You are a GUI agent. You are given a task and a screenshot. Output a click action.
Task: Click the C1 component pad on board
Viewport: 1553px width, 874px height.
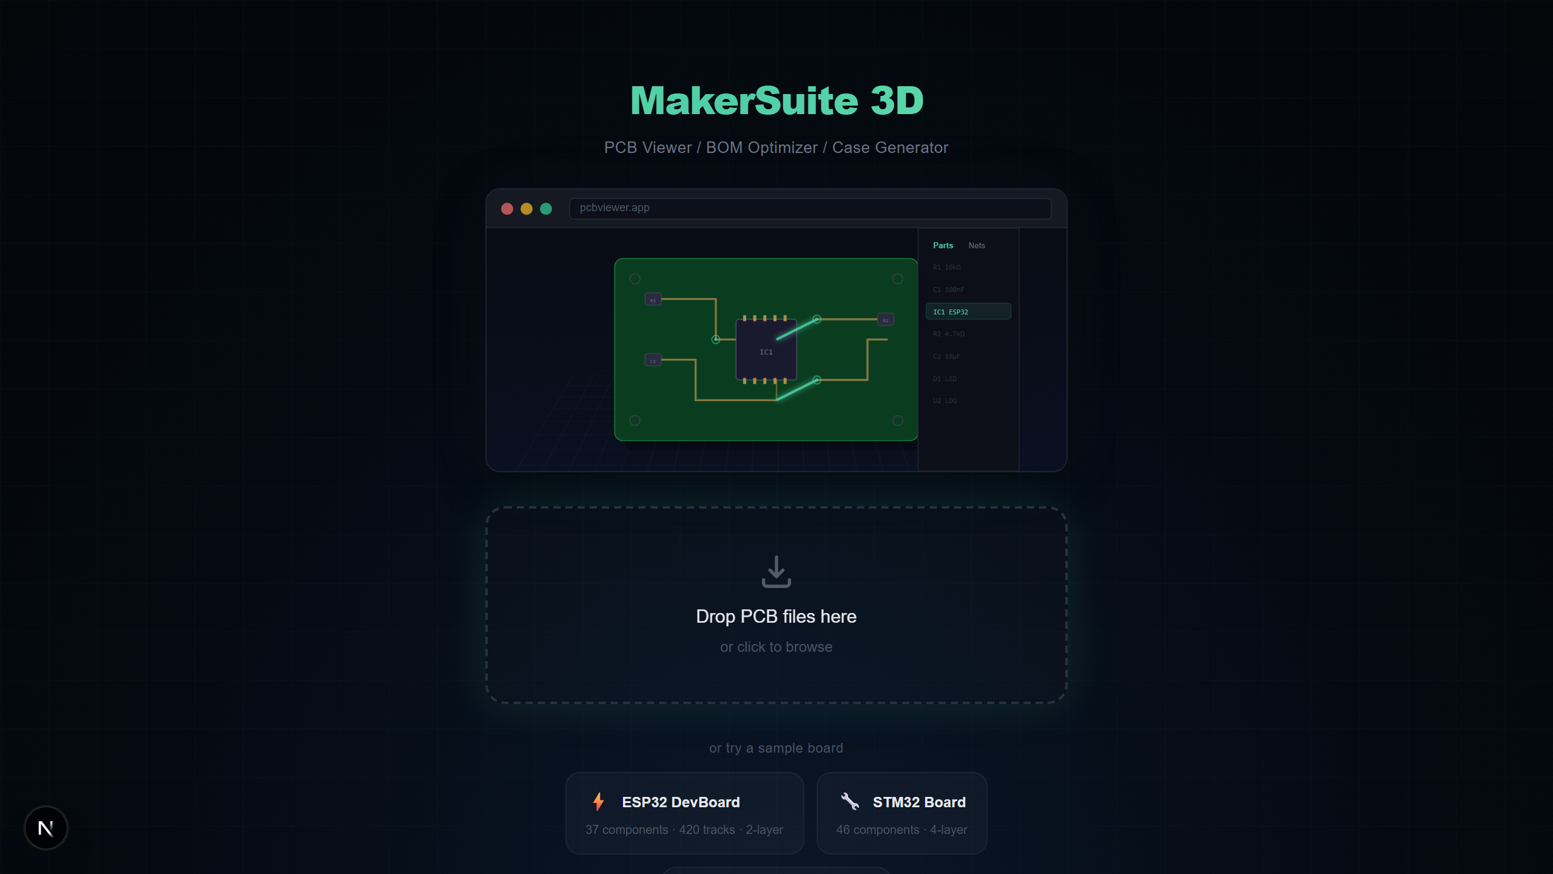coord(653,361)
